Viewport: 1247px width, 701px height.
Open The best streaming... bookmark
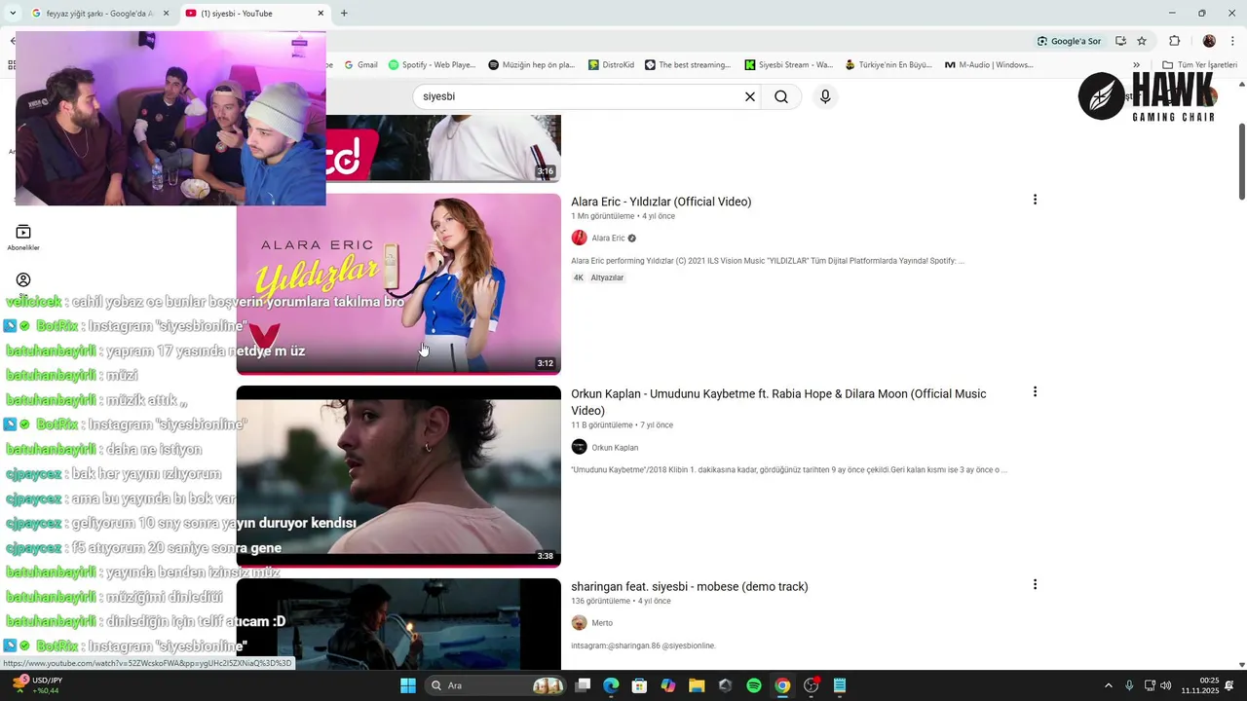688,65
